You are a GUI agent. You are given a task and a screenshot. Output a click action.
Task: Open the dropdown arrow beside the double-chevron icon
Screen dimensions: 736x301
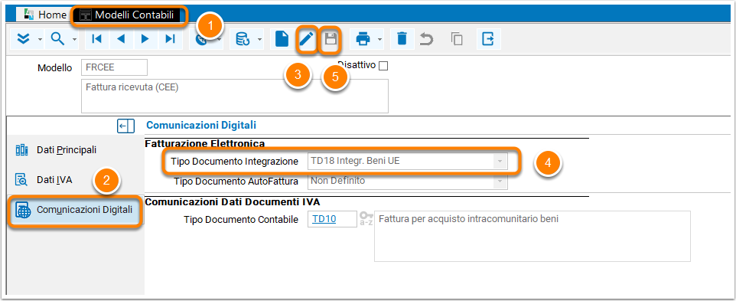(40, 39)
